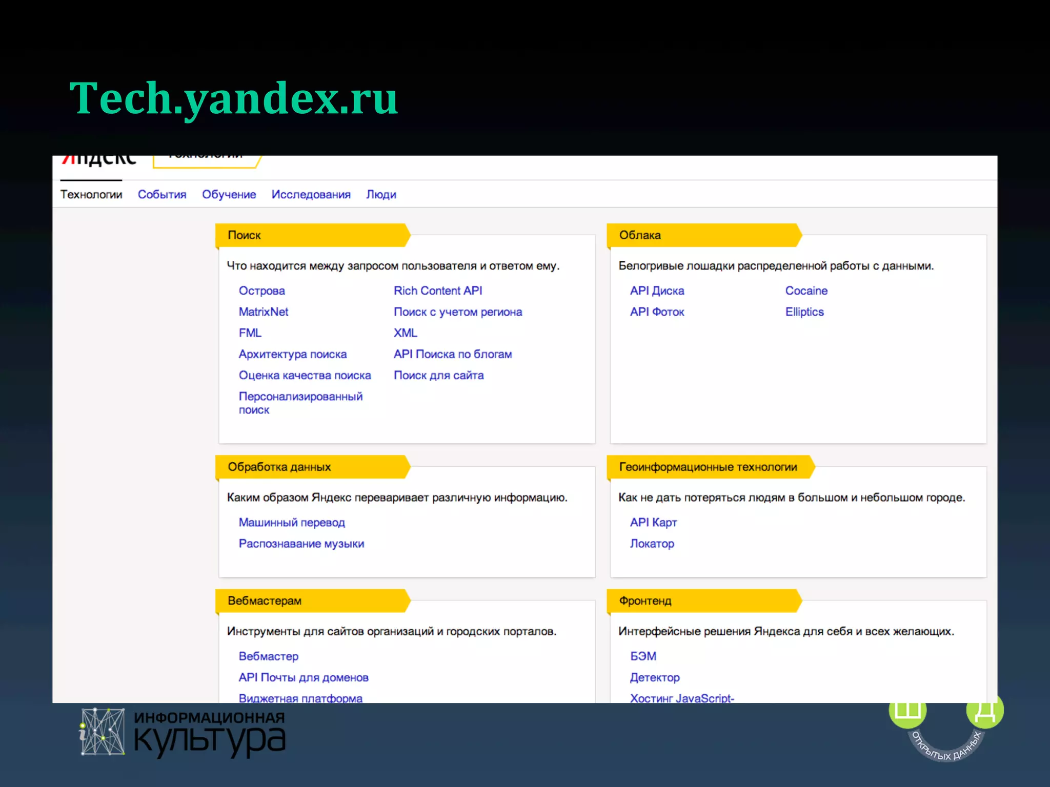
Task: Click the Поиск для сайта link
Action: tap(438, 376)
